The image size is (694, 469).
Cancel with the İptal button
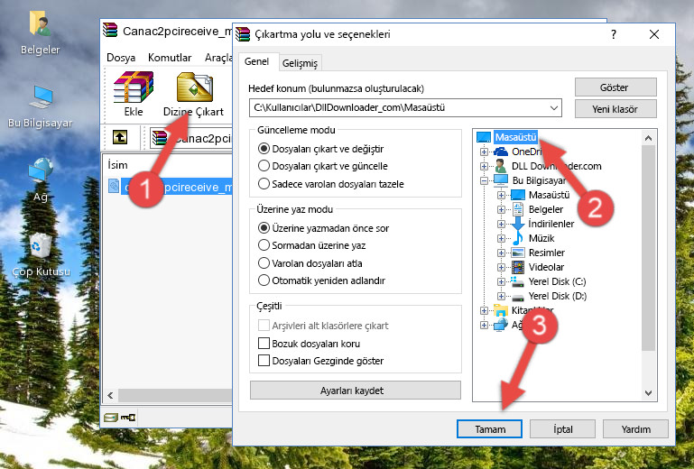pyautogui.click(x=562, y=429)
